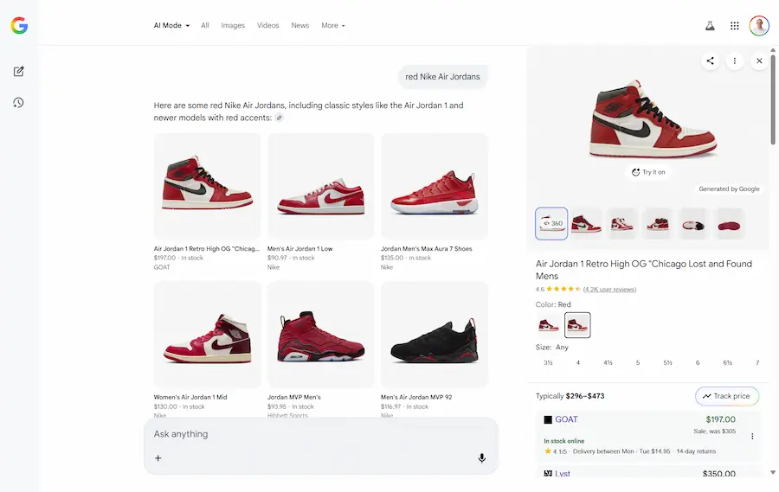779x492 pixels.
Task: Open product panel three-dot options menu
Action: click(735, 61)
